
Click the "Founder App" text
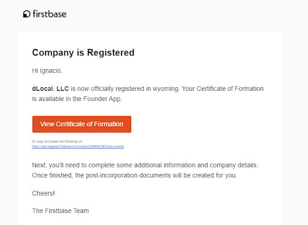(102, 99)
